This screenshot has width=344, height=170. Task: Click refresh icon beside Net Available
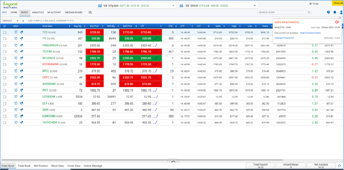pos(339,166)
